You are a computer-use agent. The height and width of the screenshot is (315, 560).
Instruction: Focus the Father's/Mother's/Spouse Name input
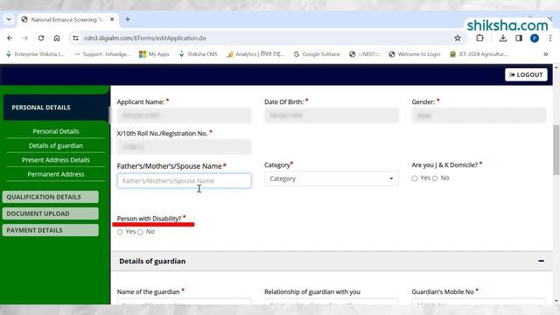tap(184, 181)
